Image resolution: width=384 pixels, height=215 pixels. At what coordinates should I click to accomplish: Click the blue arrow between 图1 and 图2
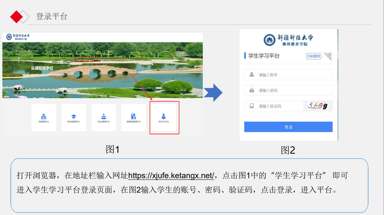coord(213,92)
